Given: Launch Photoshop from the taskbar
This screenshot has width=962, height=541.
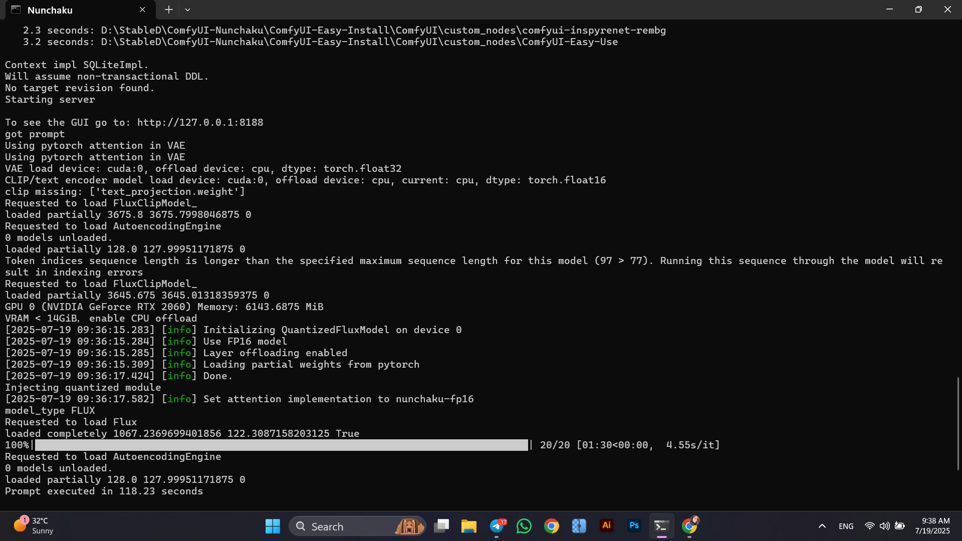Looking at the screenshot, I should pos(634,526).
